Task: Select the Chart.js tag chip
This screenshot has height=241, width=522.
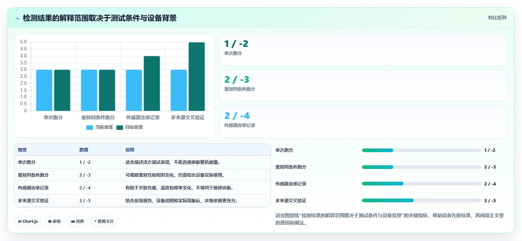Action: pos(28,221)
